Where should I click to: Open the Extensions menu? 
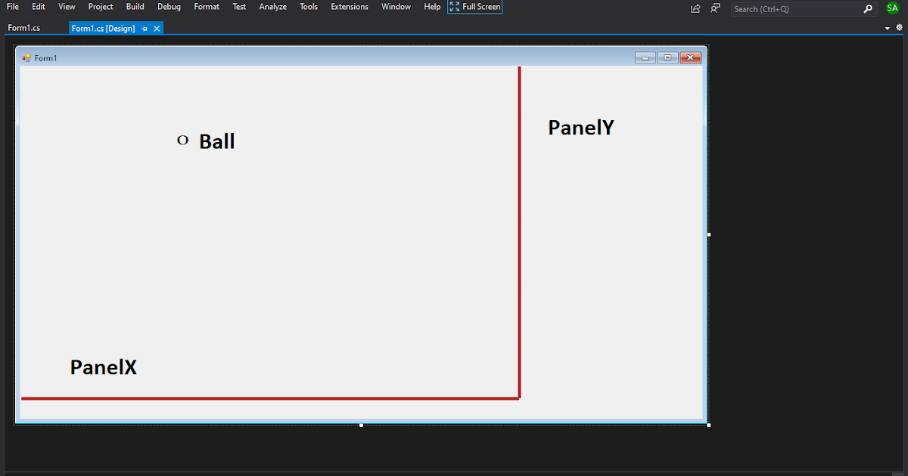pyautogui.click(x=349, y=7)
